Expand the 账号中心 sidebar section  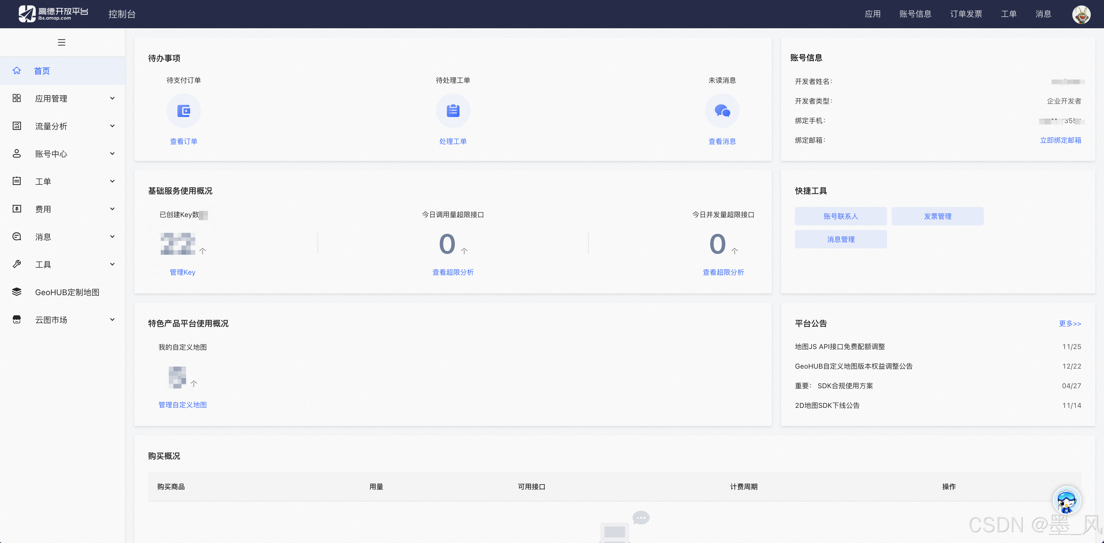coord(51,154)
